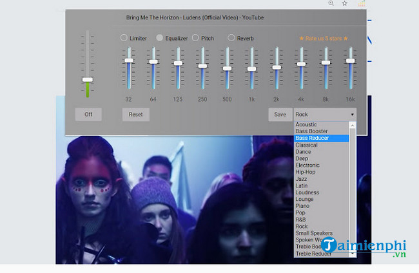Save the current equalizer preset
The height and width of the screenshot is (273, 419).
(280, 115)
